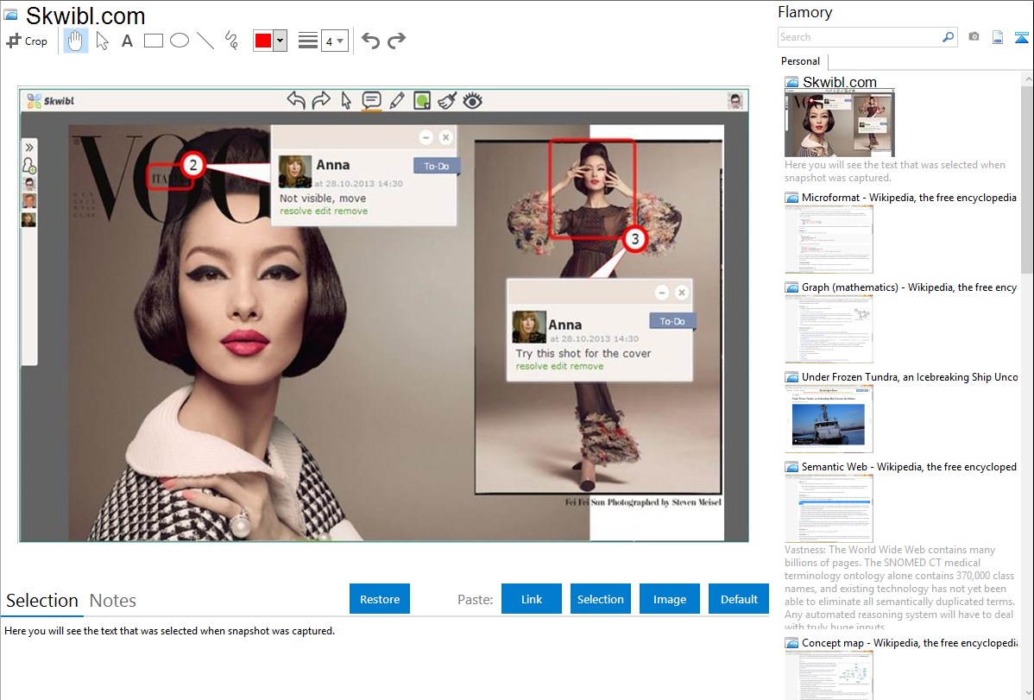Open the Semantic Web snapshot thumbnail
The image size is (1034, 700).
(x=829, y=508)
